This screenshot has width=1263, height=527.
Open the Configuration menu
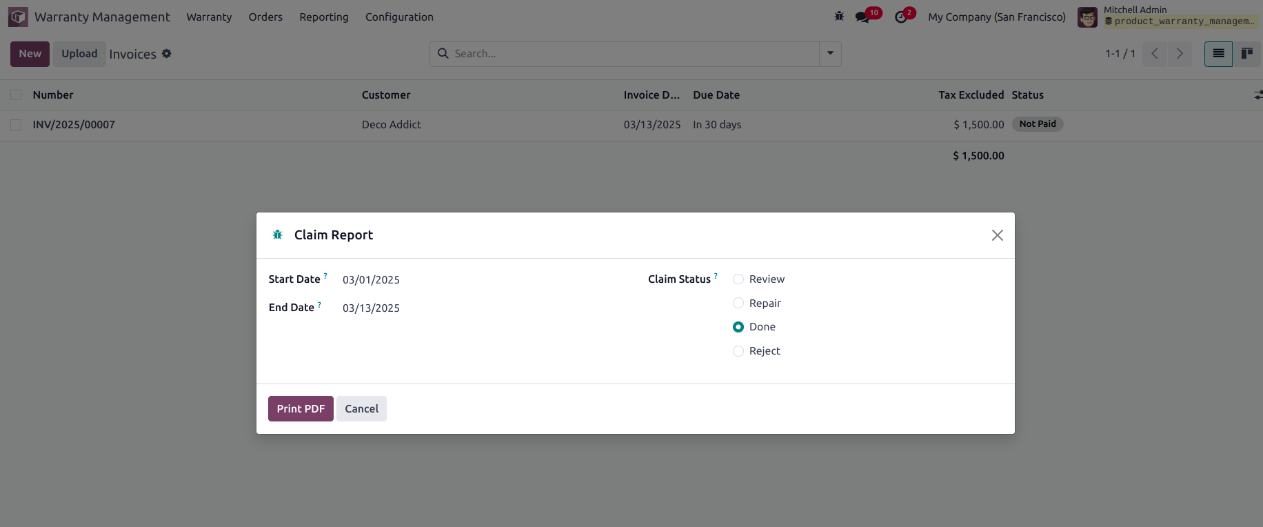click(399, 17)
